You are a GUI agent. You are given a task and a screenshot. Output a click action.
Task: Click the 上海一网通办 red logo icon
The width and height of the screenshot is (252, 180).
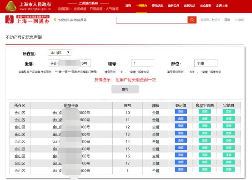(10, 20)
